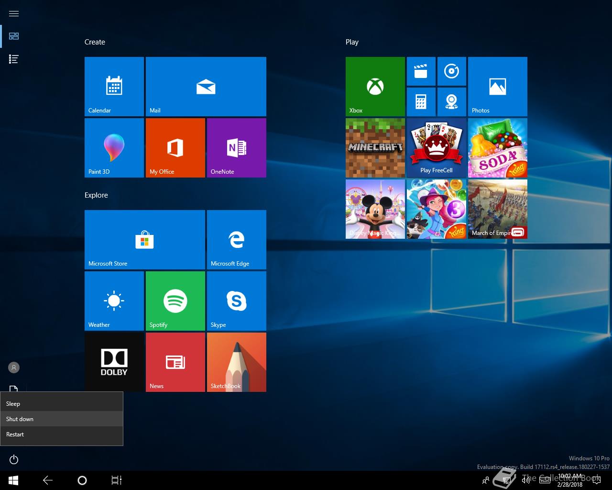612x490 pixels.
Task: Open Disney Magic Kingdoms tile
Action: tap(375, 209)
